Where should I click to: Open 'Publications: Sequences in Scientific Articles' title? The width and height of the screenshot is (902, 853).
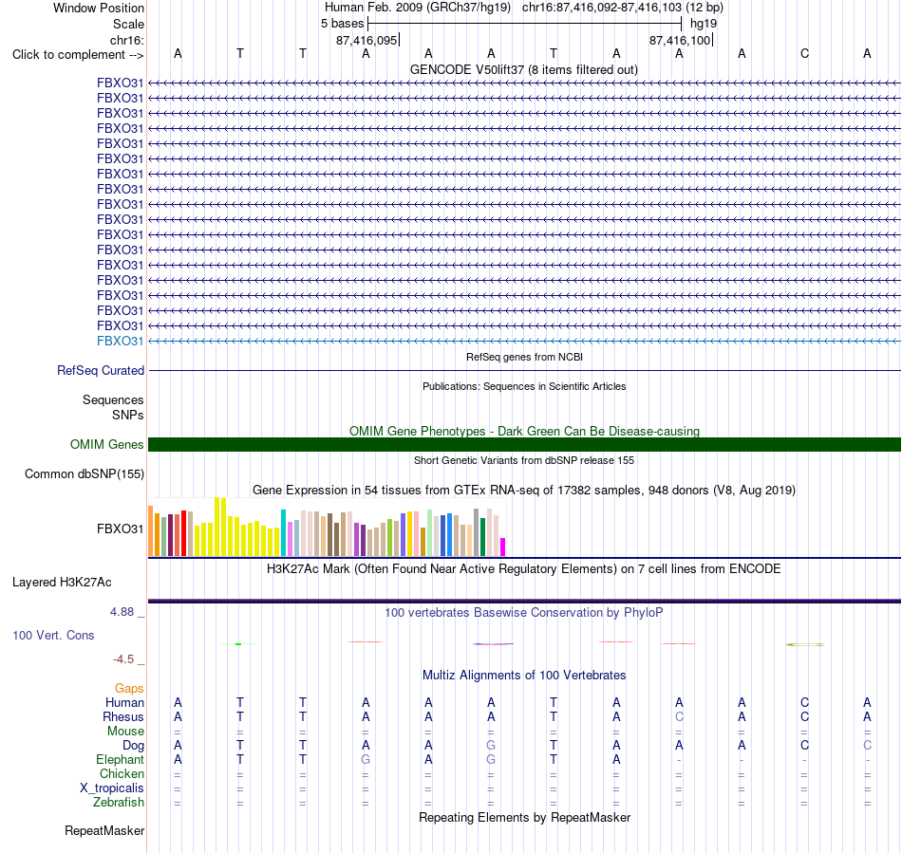[x=524, y=386]
